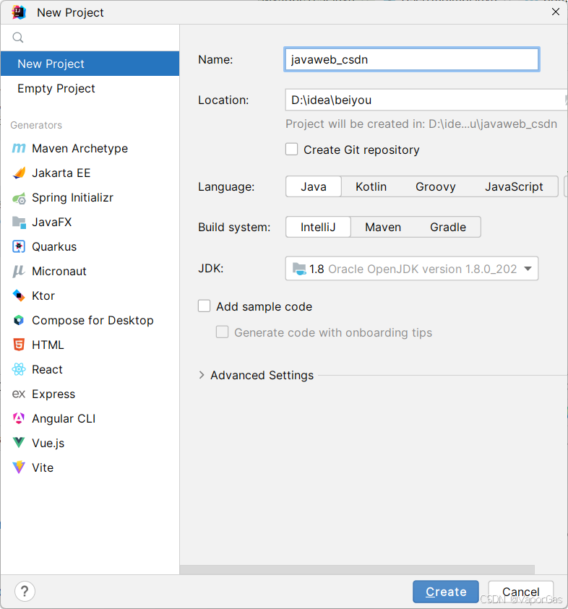Select the Quarkus label
This screenshot has height=609, width=568.
click(x=54, y=246)
